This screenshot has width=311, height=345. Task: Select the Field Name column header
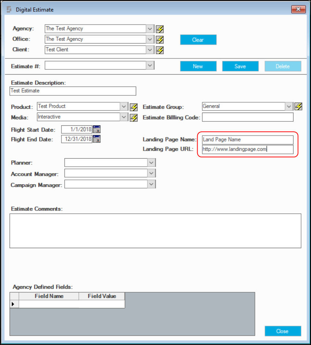pyautogui.click(x=49, y=296)
